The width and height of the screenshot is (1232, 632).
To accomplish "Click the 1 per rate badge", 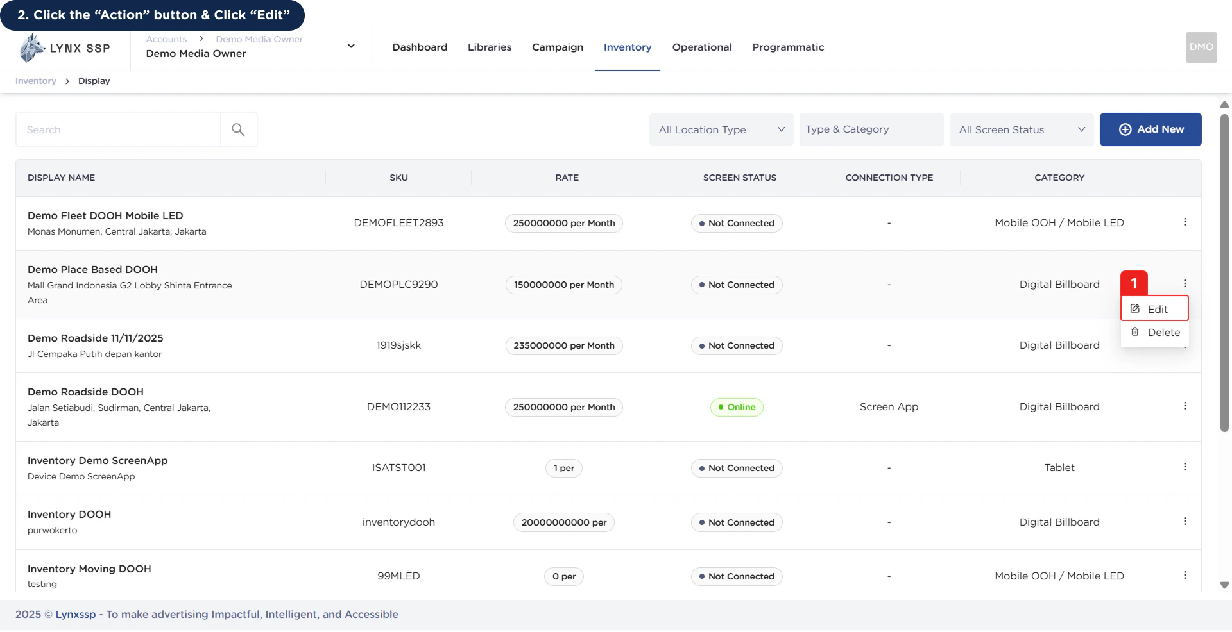I will (564, 468).
